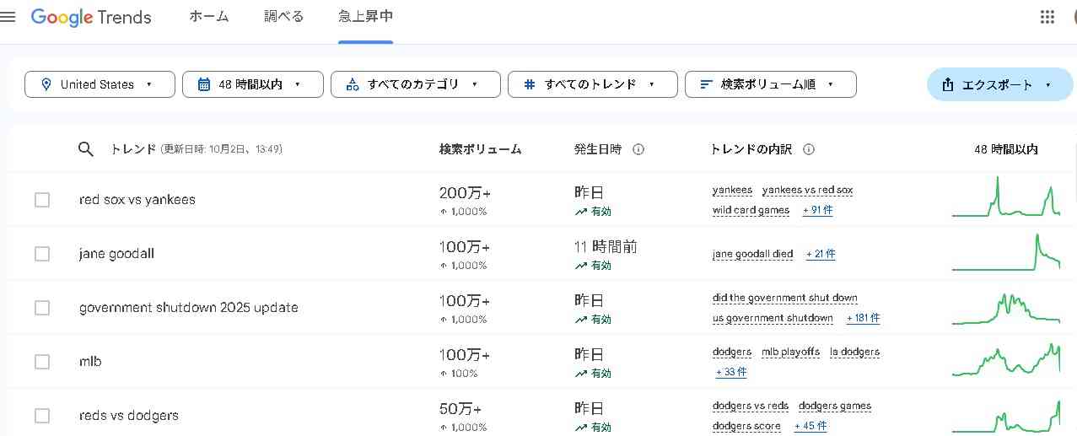This screenshot has width=1077, height=436.
Task: Open the Google apps grid
Action: (1047, 17)
